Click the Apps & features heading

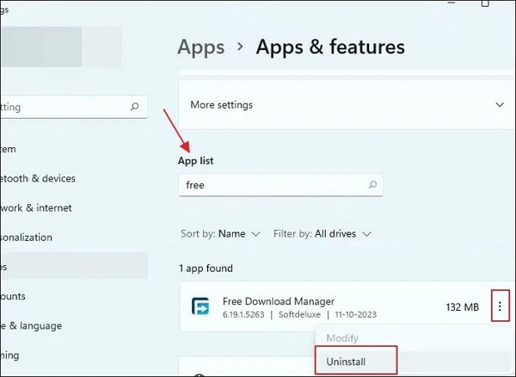pos(330,46)
